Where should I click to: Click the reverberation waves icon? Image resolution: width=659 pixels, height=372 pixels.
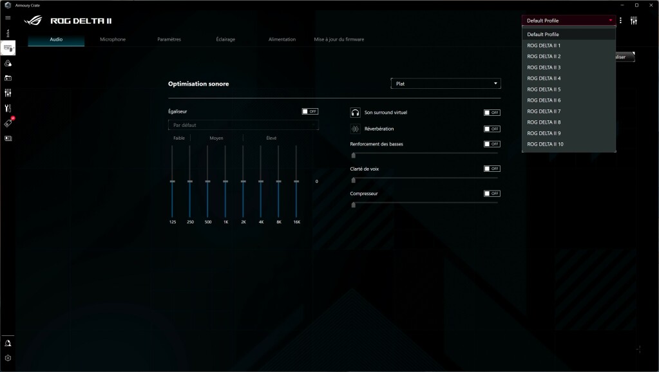click(x=355, y=129)
